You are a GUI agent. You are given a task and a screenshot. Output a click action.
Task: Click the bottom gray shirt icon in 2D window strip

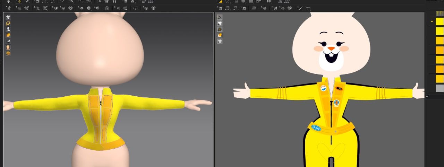tap(220, 41)
